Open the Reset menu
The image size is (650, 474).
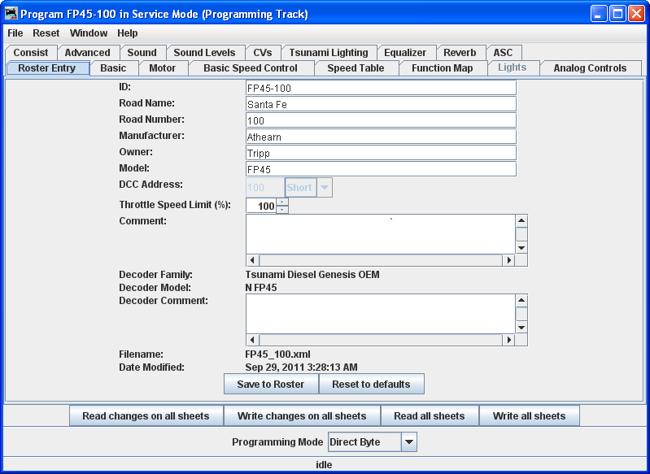click(46, 33)
